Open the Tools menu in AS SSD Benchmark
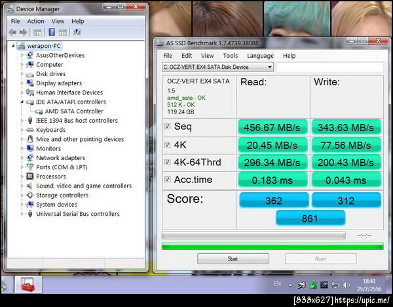This screenshot has height=307, width=393. pos(231,56)
